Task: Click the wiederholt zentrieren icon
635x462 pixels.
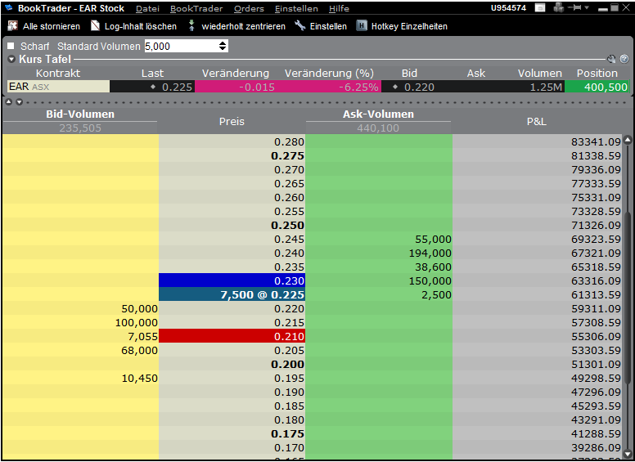Action: pos(192,26)
